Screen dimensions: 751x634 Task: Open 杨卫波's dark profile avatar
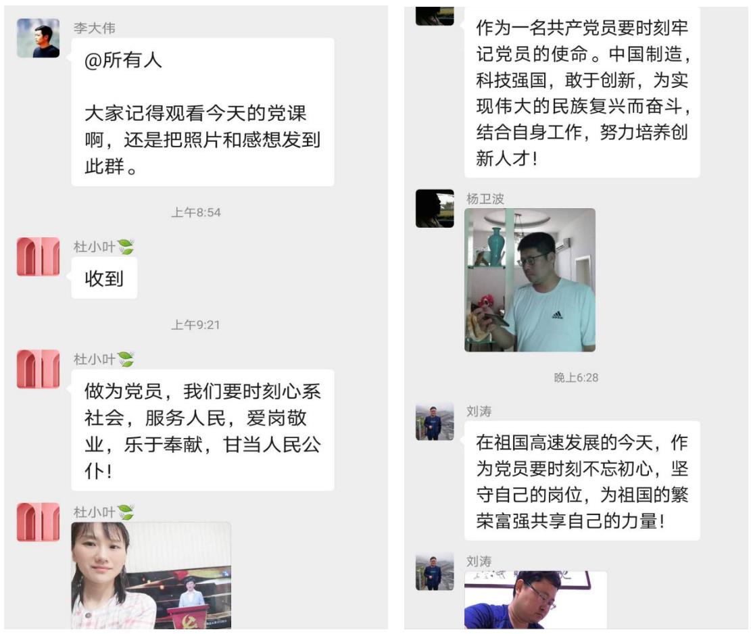pyautogui.click(x=435, y=208)
